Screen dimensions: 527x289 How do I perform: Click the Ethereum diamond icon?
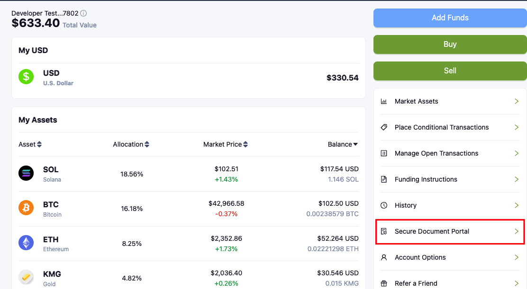pos(26,243)
